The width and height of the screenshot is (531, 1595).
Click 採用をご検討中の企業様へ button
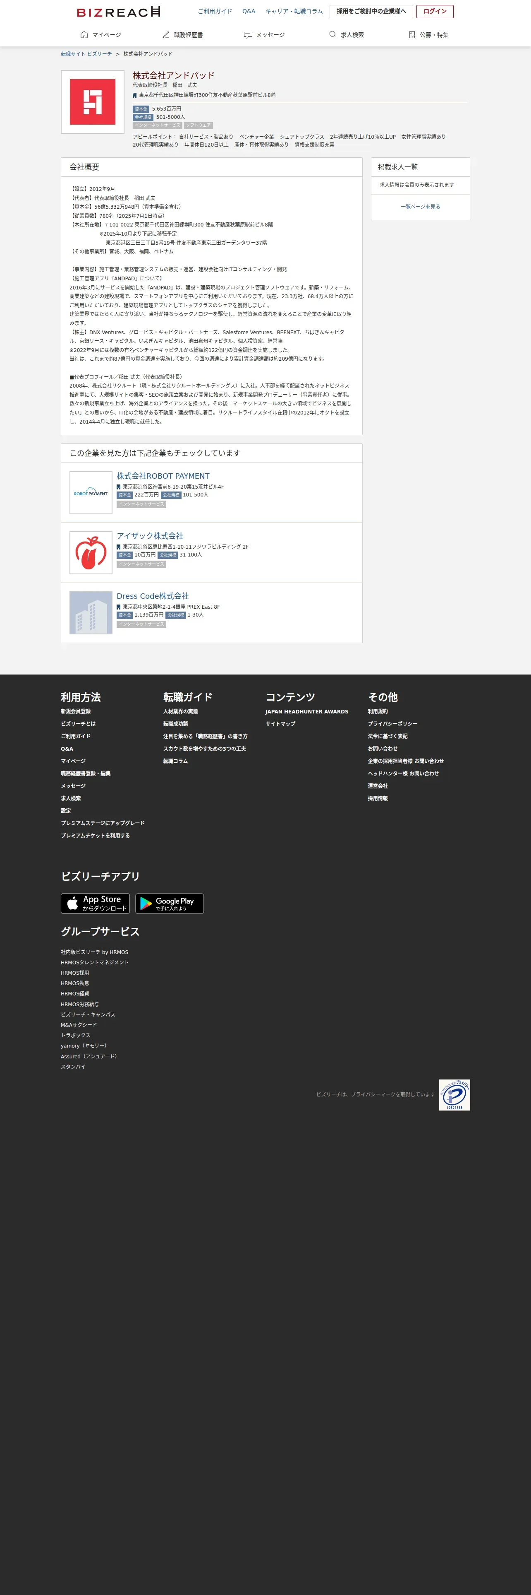tap(371, 11)
